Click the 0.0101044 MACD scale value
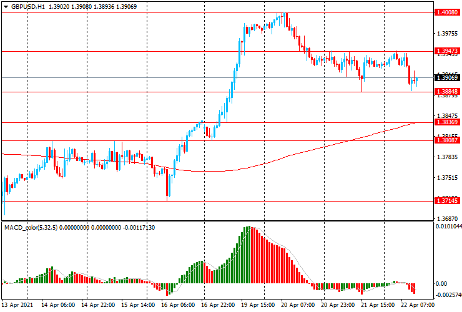This screenshot has height=312, width=462. coord(449,227)
